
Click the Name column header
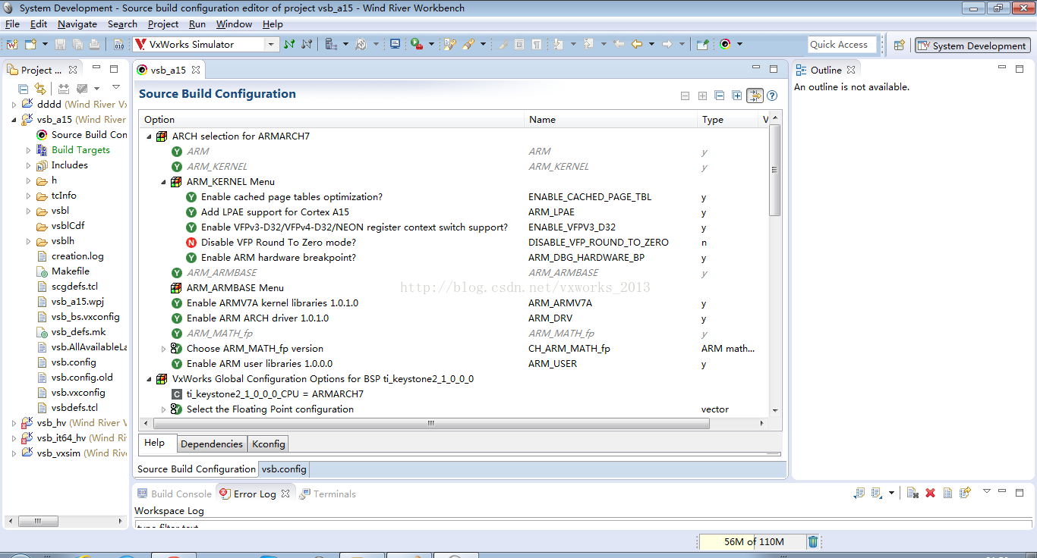pos(612,120)
